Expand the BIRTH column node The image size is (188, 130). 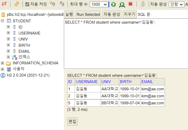coord(8,45)
